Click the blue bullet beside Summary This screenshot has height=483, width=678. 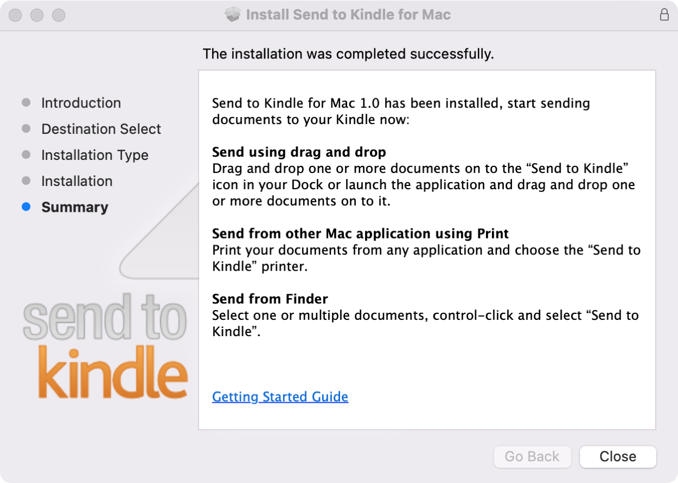(x=26, y=207)
